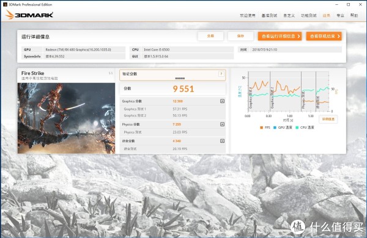Click the FPS temperature monitoring chart
The image size is (367, 238).
[x=288, y=92]
